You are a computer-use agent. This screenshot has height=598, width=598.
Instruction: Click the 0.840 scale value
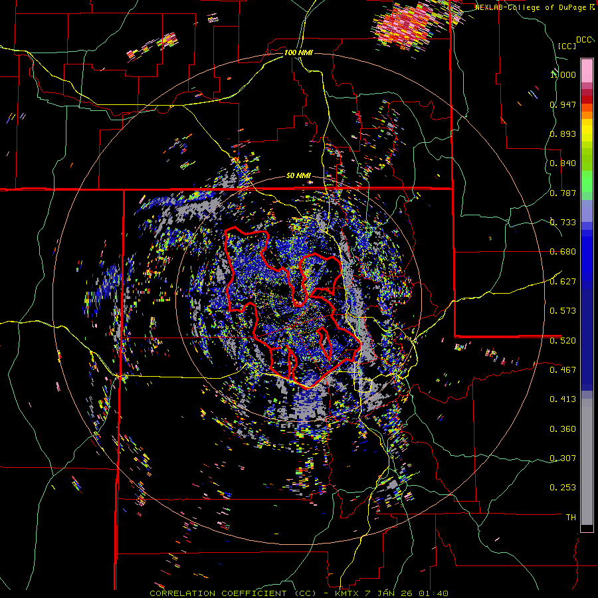pos(563,163)
